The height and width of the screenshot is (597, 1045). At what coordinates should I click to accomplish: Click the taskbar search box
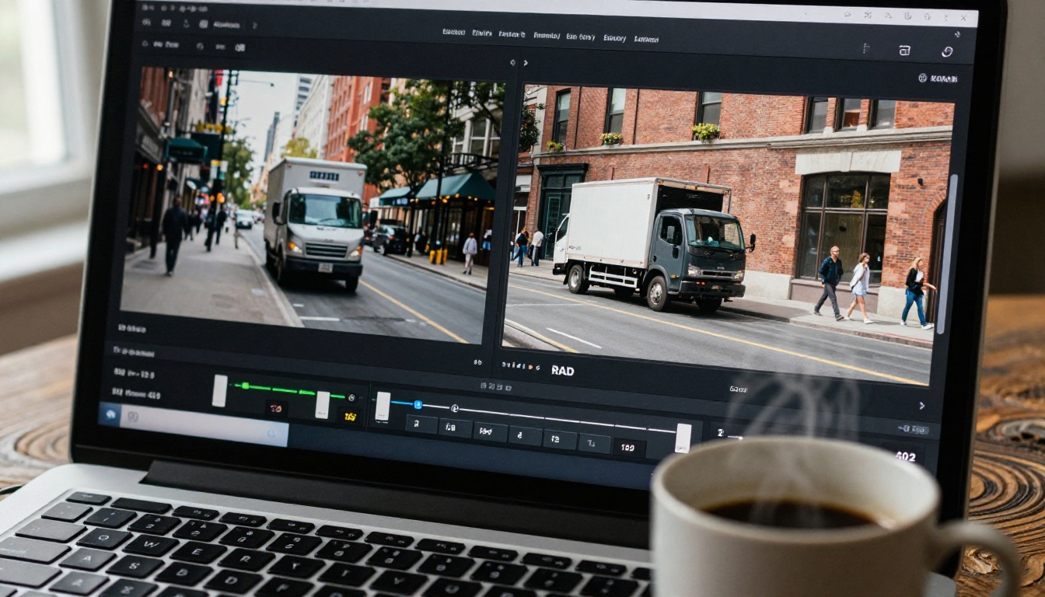tap(204, 426)
